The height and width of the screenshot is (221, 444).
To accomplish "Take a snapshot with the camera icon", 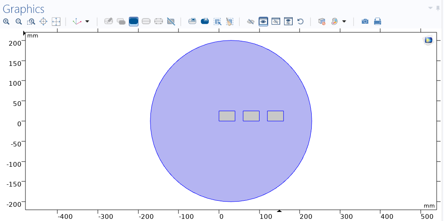I will click(365, 21).
